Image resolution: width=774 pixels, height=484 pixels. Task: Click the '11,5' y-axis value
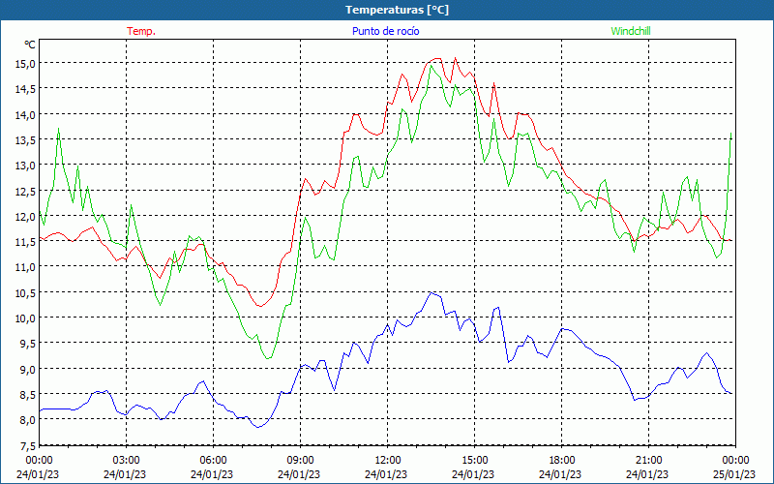[x=26, y=242]
